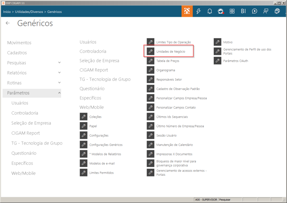The width and height of the screenshot is (287, 203).
Task: Click Genéricos in the breadcrumb
Action: coord(55,12)
